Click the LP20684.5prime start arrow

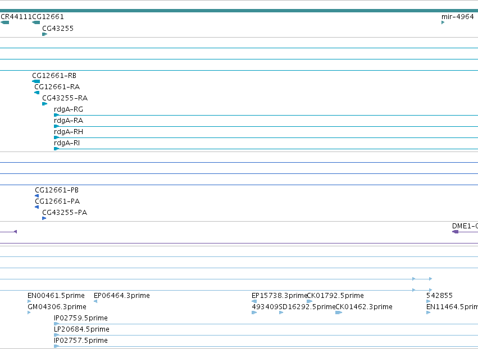(x=56, y=336)
